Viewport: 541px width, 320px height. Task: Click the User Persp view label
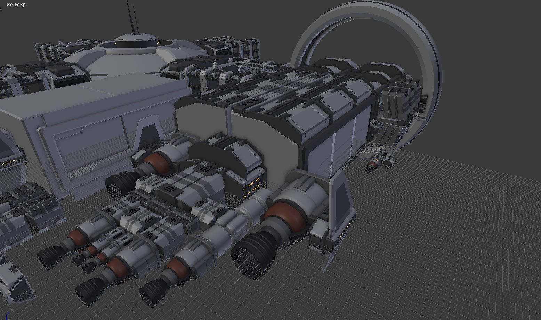(15, 5)
